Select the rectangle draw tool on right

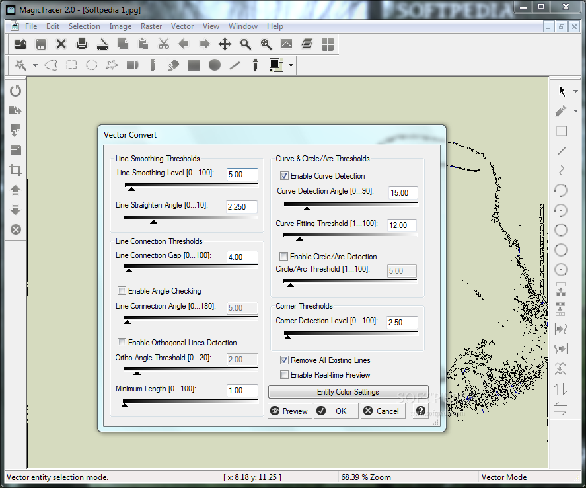tap(561, 131)
